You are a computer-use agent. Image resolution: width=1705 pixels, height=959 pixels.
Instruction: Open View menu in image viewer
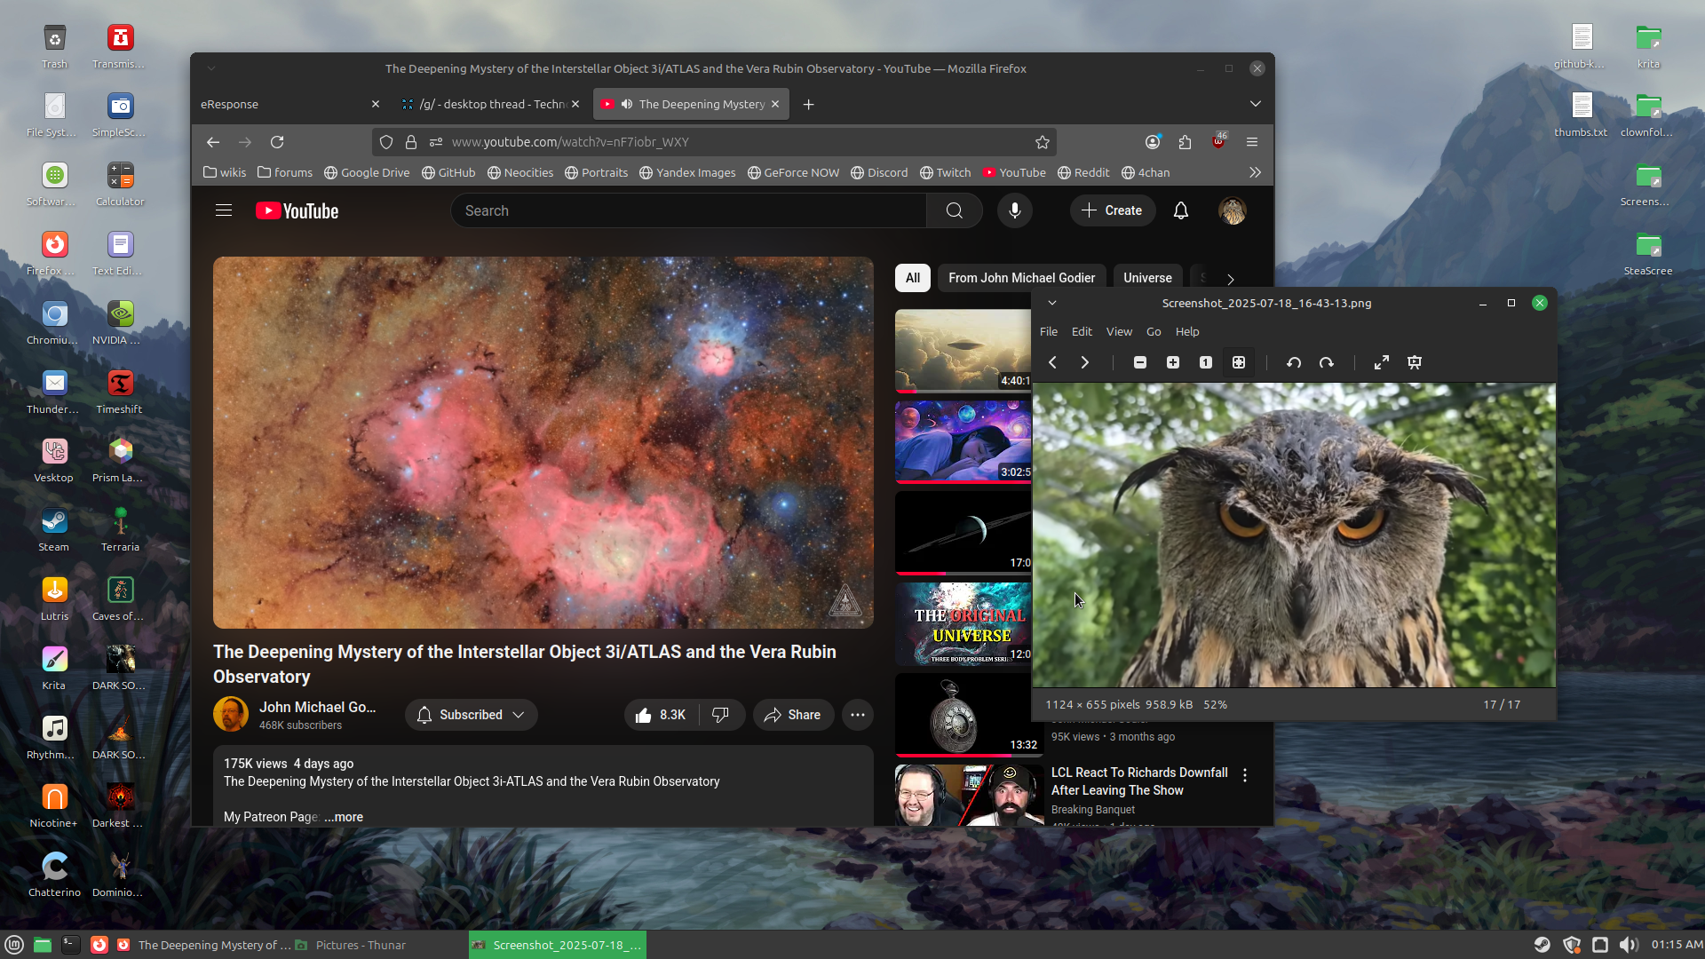(x=1119, y=331)
